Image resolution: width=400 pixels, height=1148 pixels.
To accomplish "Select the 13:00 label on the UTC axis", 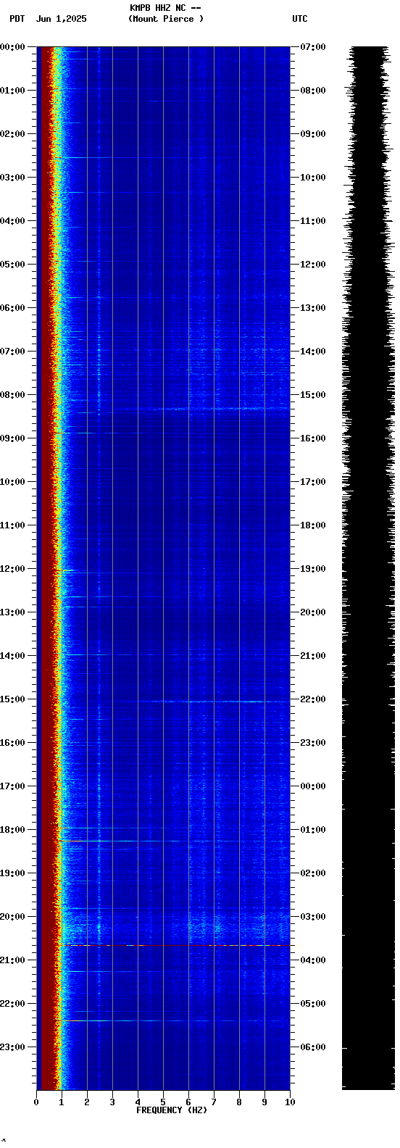I will pyautogui.click(x=313, y=308).
